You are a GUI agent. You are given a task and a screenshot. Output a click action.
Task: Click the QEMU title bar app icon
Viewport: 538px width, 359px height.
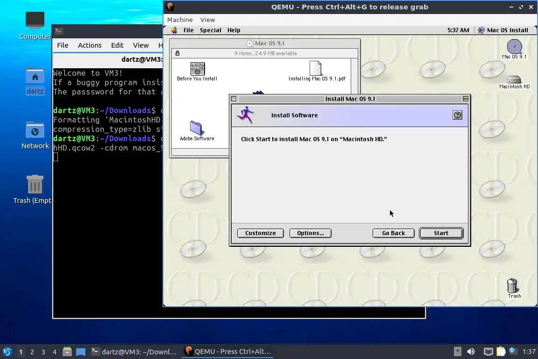pyautogui.click(x=170, y=7)
